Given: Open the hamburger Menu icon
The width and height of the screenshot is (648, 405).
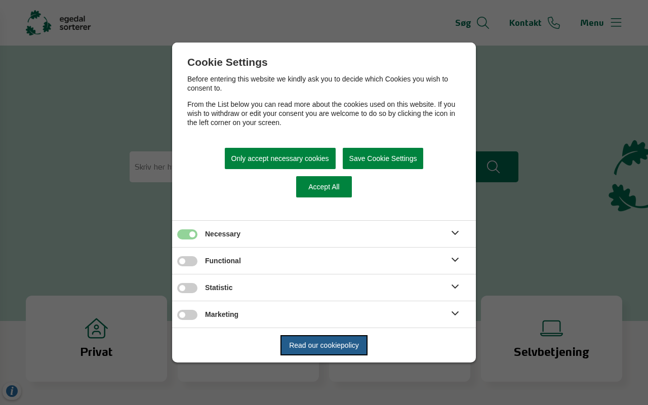Looking at the screenshot, I should click(x=616, y=22).
